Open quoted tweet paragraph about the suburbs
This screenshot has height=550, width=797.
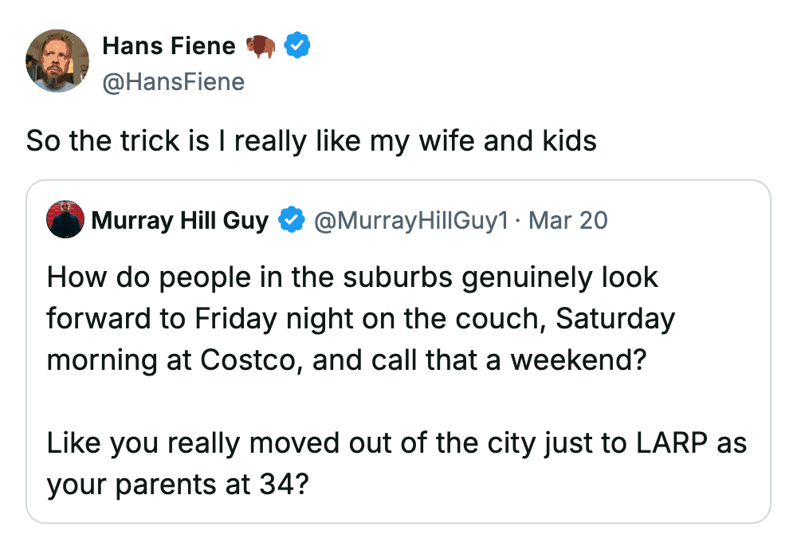coord(360,318)
